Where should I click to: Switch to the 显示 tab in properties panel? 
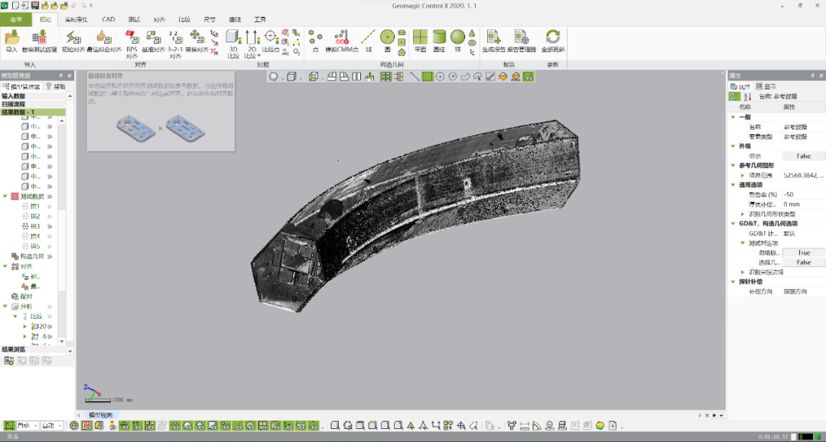766,86
